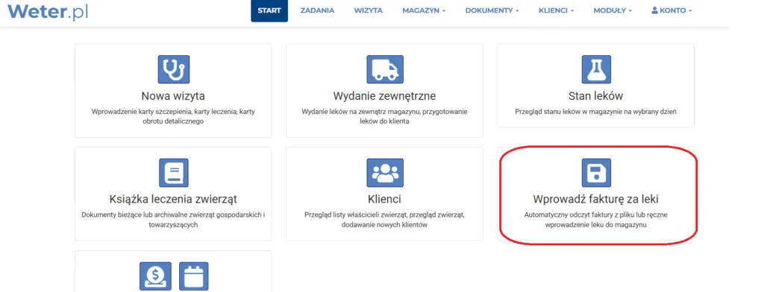Click the people group icon for Klienci

point(385,173)
